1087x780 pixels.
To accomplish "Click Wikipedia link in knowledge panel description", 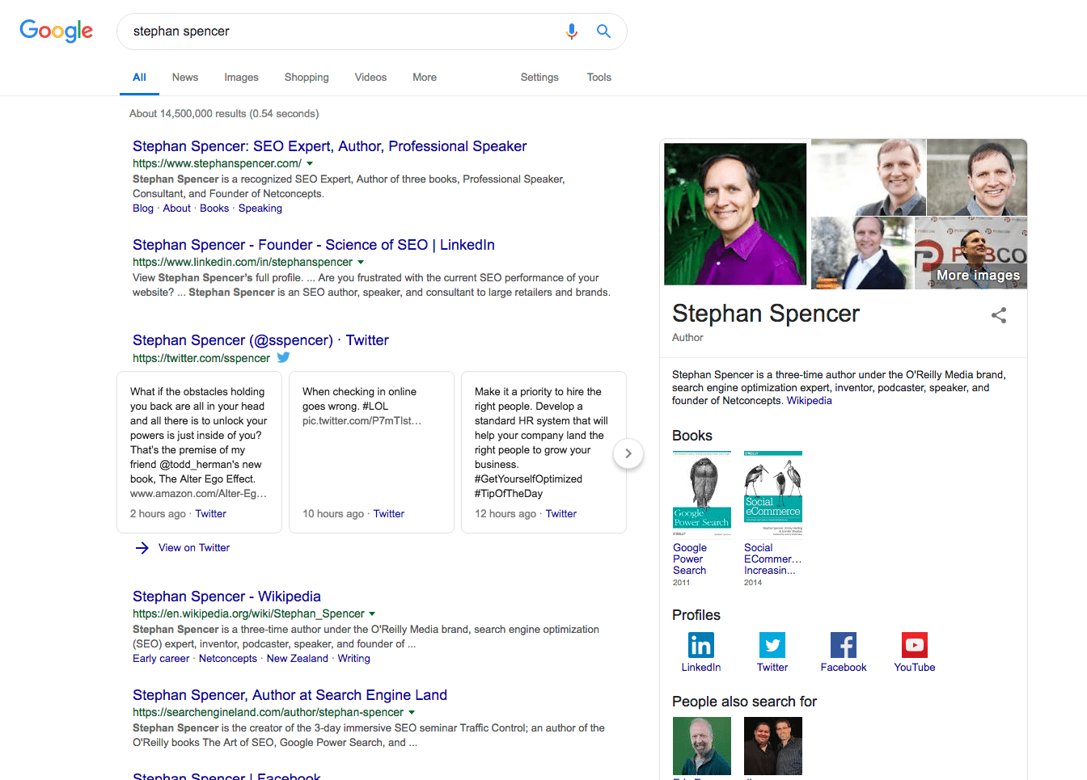I will (x=810, y=401).
